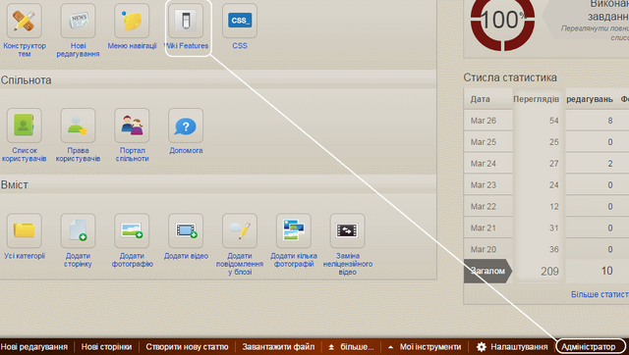Expand the більше... menu in bottom toolbar

pos(351,347)
